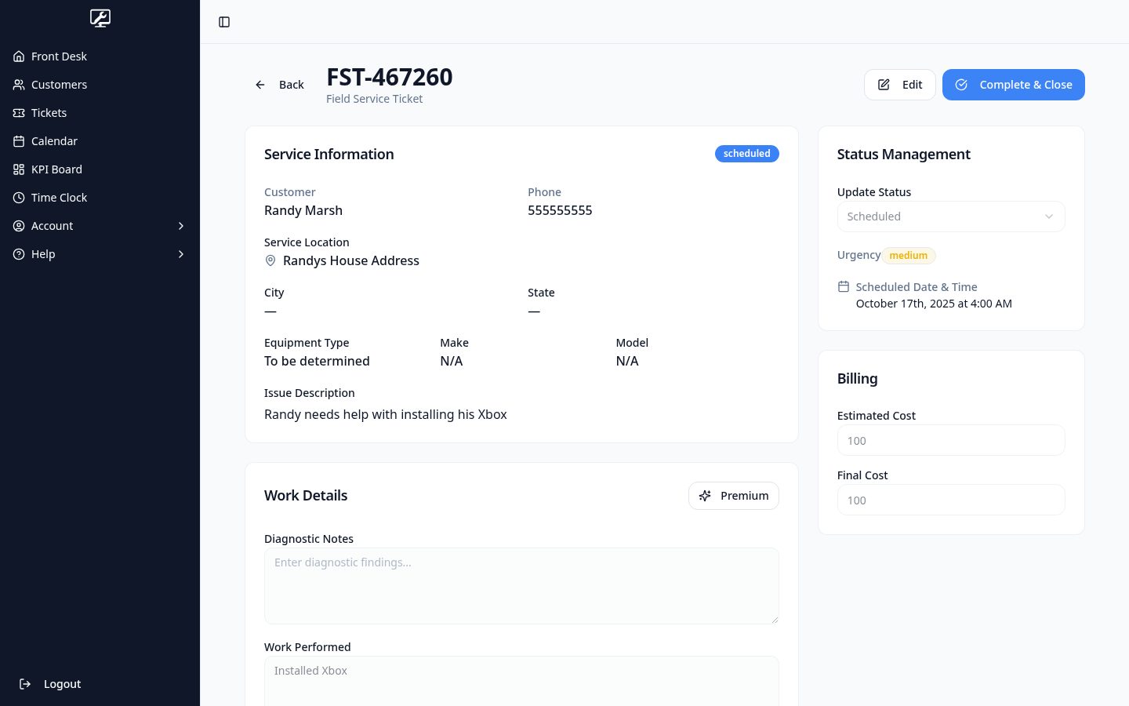
Task: Open Front Desk from sidebar
Action: point(100,56)
